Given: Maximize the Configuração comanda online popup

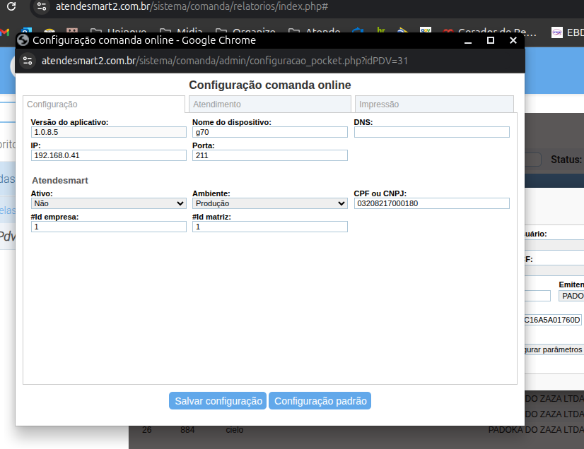Looking at the screenshot, I should (x=491, y=40).
